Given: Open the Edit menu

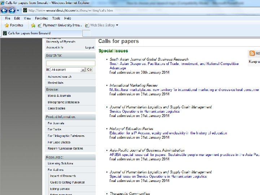Looking at the screenshot, I should pyautogui.click(x=17, y=18).
